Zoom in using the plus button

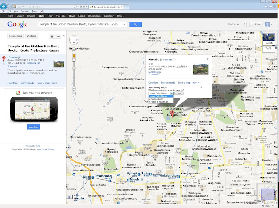point(74,60)
